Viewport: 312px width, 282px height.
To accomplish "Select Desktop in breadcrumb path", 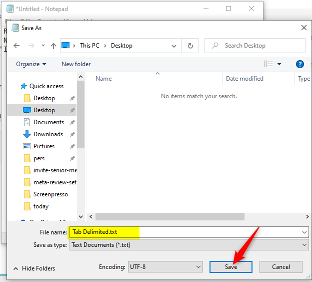I will [121, 46].
